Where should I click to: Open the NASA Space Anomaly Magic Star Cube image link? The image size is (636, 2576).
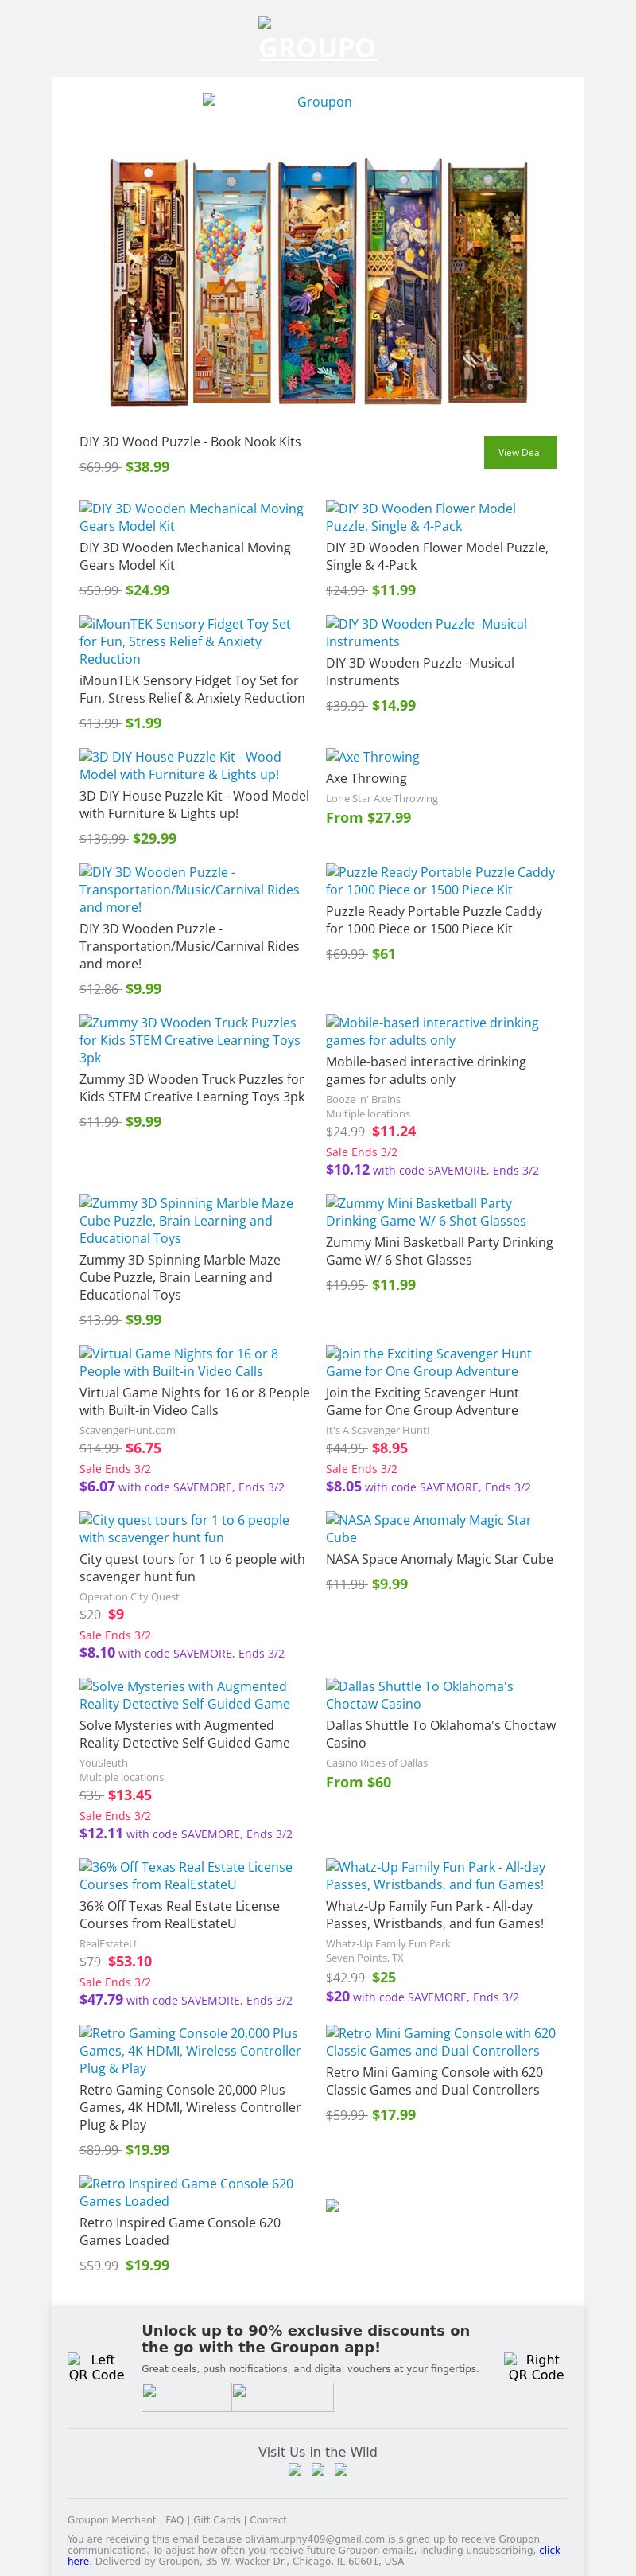point(429,1528)
